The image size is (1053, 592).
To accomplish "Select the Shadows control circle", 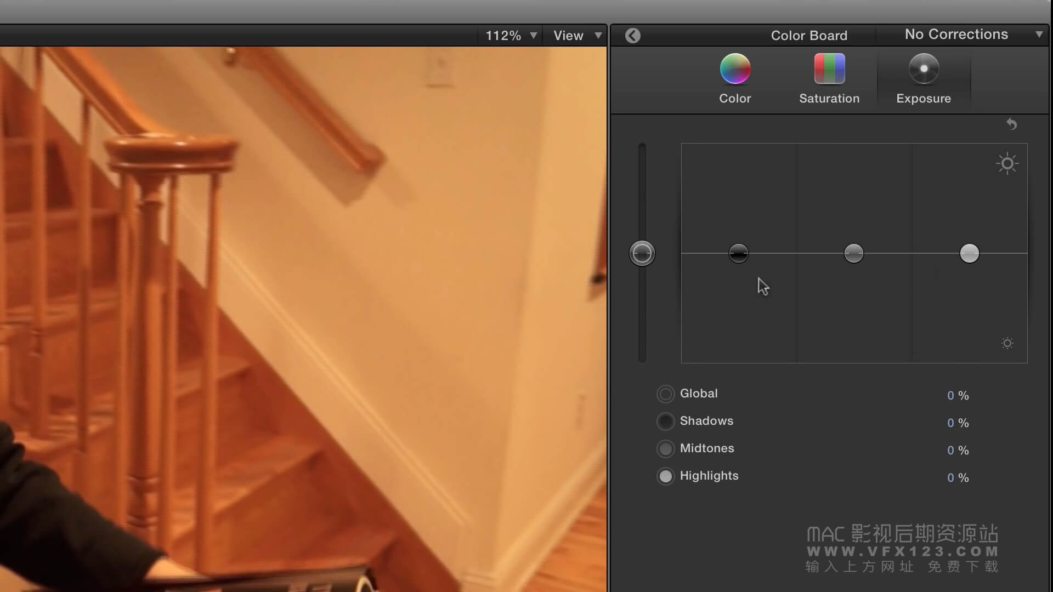I will click(x=665, y=421).
